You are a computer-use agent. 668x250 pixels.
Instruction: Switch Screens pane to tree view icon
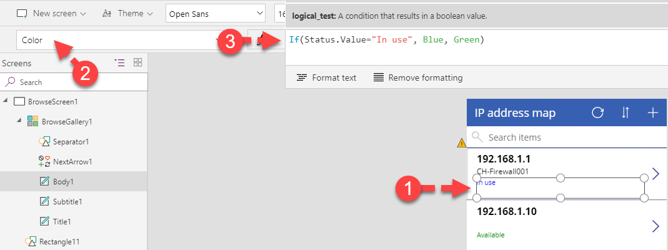tap(120, 63)
